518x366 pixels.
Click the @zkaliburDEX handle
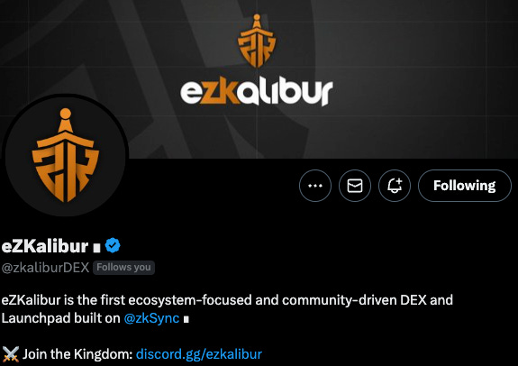45,268
